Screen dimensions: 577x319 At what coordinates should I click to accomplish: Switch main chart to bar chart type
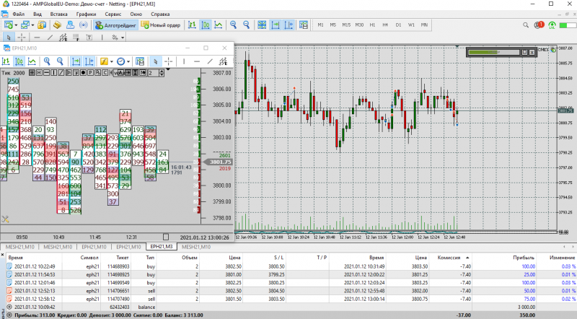pos(192,25)
